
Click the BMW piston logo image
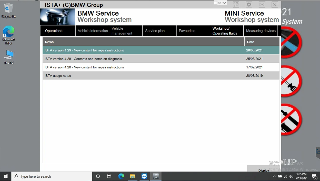(x=58, y=17)
